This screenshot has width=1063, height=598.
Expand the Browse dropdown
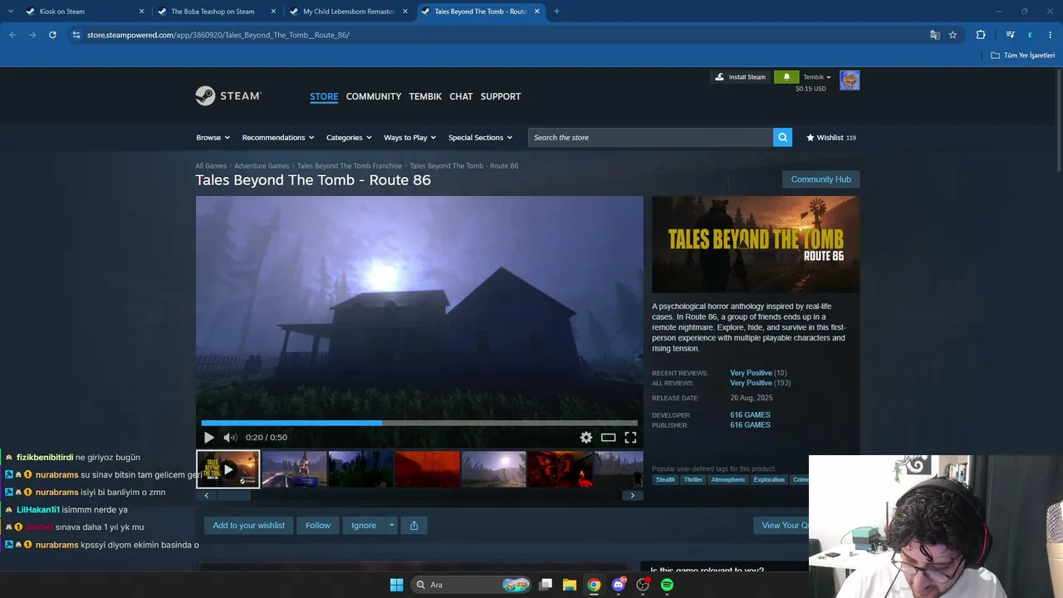click(213, 138)
